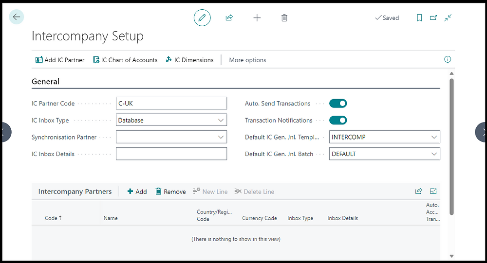Click the information circle icon
Image resolution: width=487 pixels, height=263 pixels.
pyautogui.click(x=448, y=60)
